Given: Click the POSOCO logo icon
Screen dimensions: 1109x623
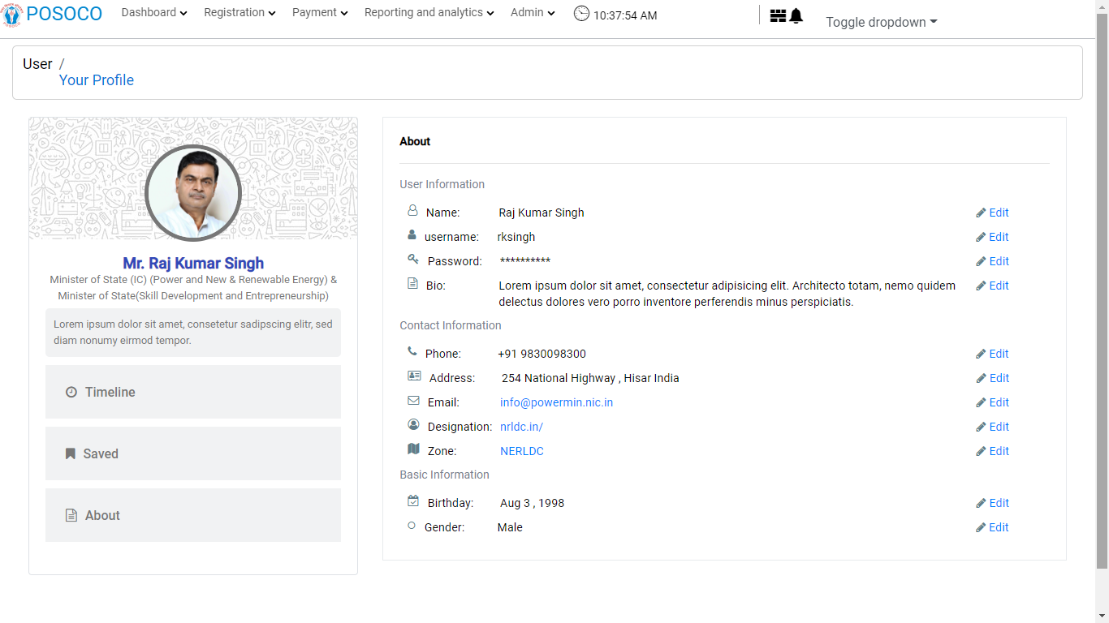Looking at the screenshot, I should point(12,14).
